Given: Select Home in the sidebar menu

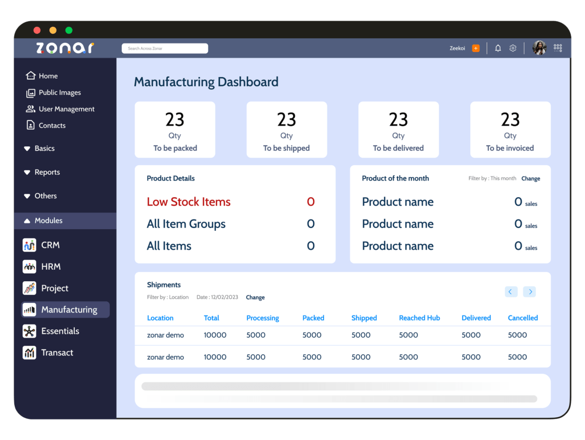Looking at the screenshot, I should tap(48, 76).
